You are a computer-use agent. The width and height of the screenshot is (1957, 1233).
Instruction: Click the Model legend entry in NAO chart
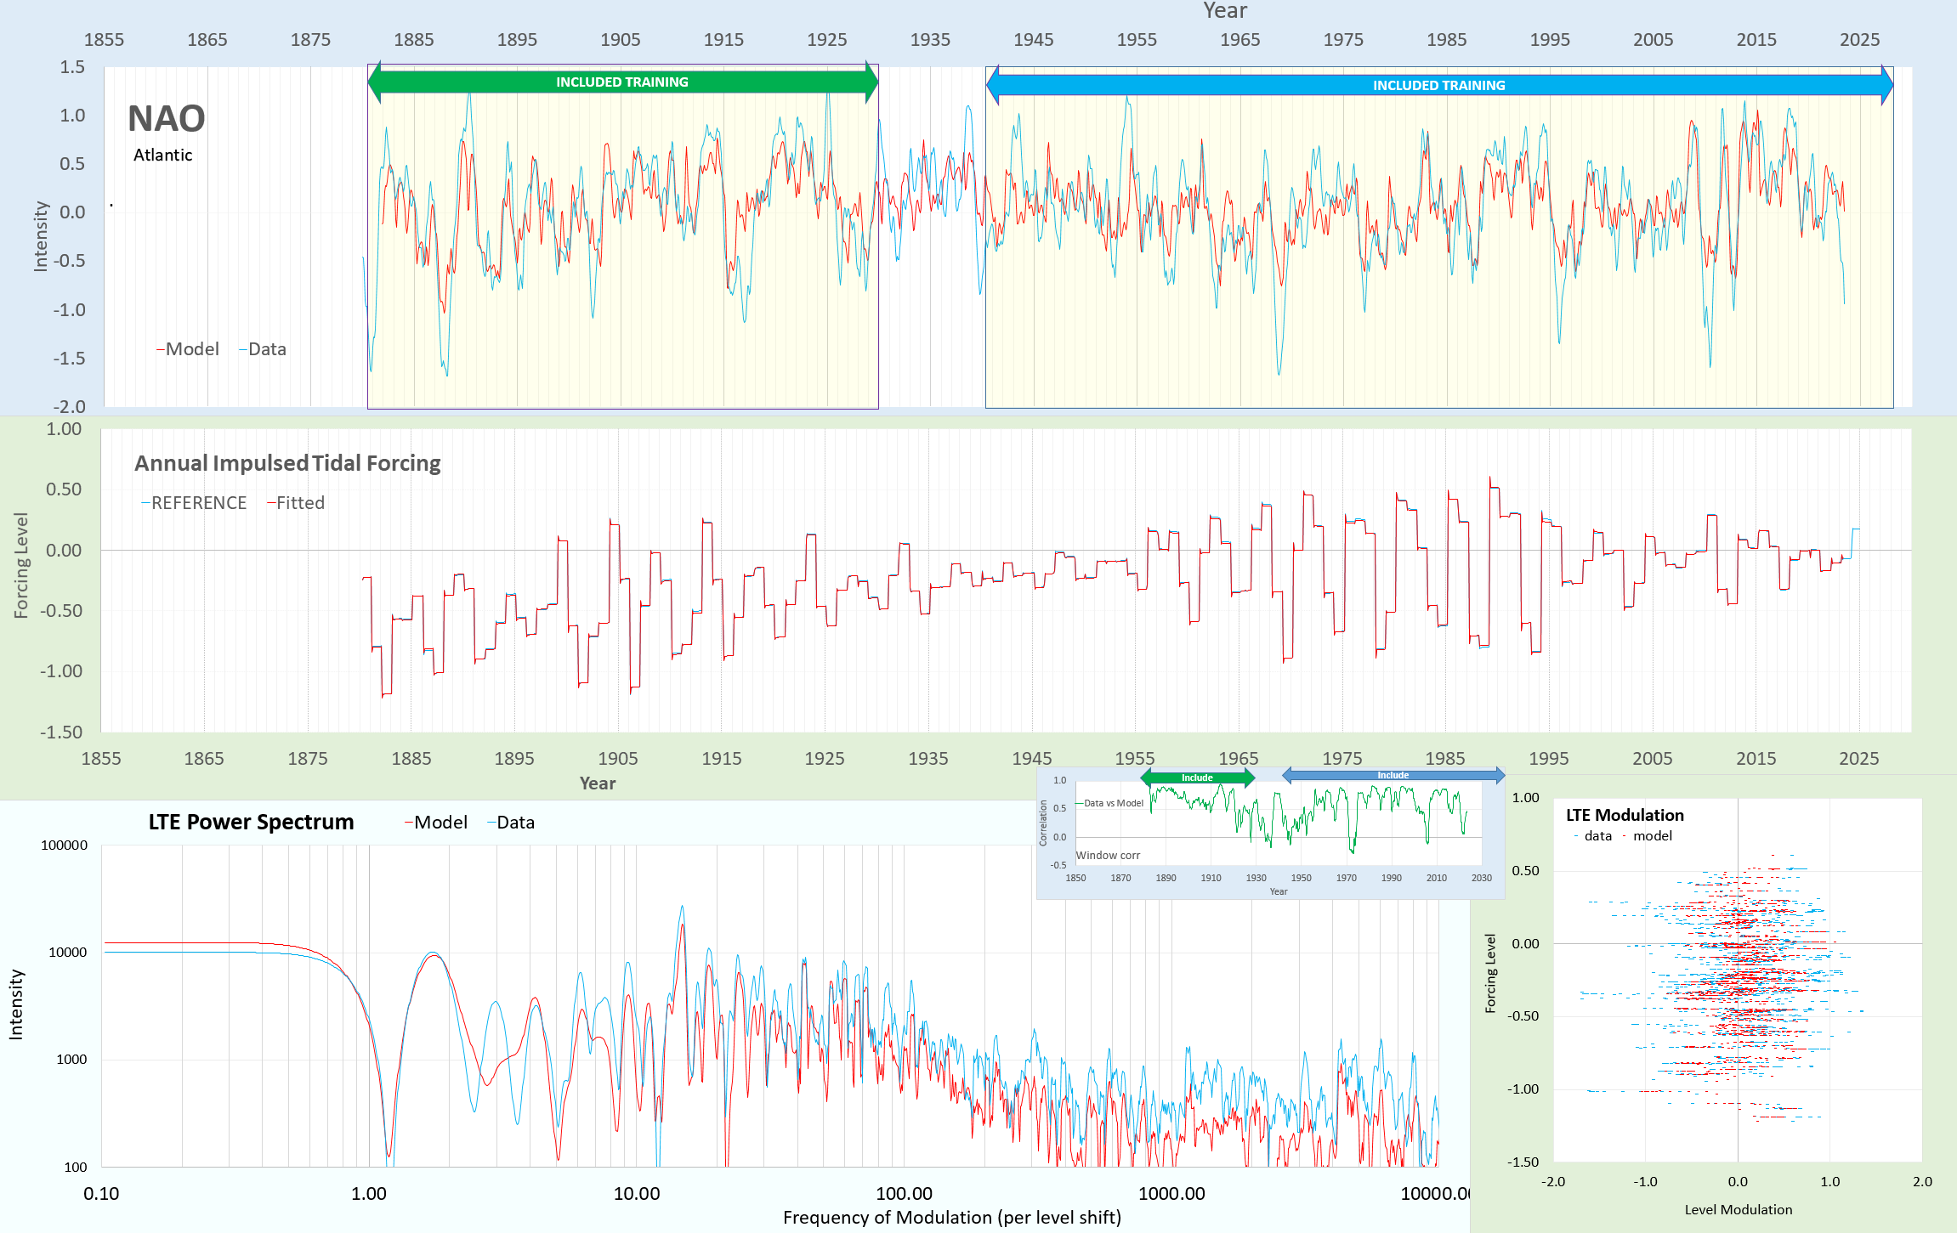coord(188,349)
